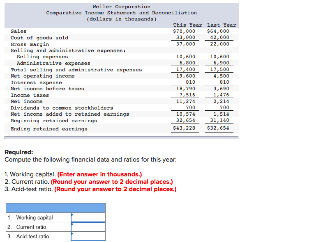Click the 'Weller Corporation' title text
This screenshot has width=314, height=242.
[x=122, y=7]
